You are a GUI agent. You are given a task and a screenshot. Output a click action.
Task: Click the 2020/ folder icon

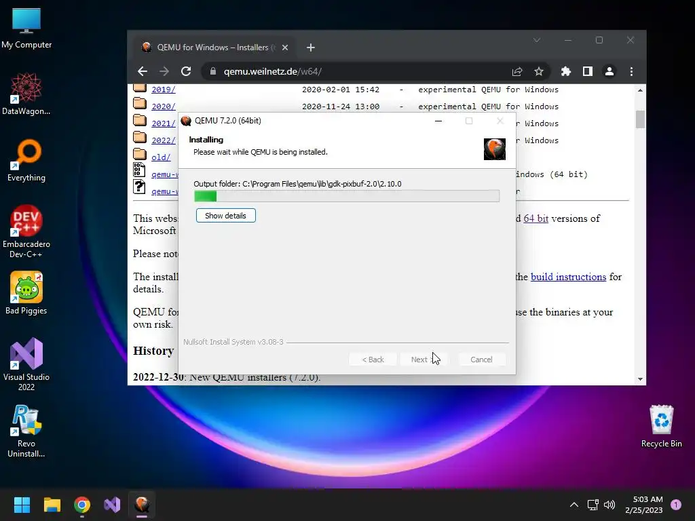(x=140, y=104)
